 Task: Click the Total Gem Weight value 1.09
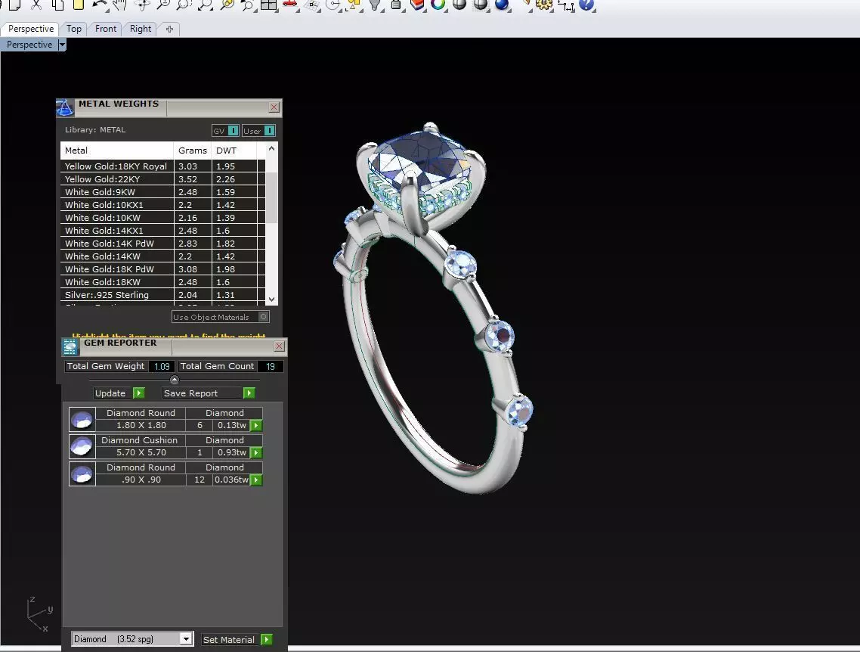coord(162,366)
